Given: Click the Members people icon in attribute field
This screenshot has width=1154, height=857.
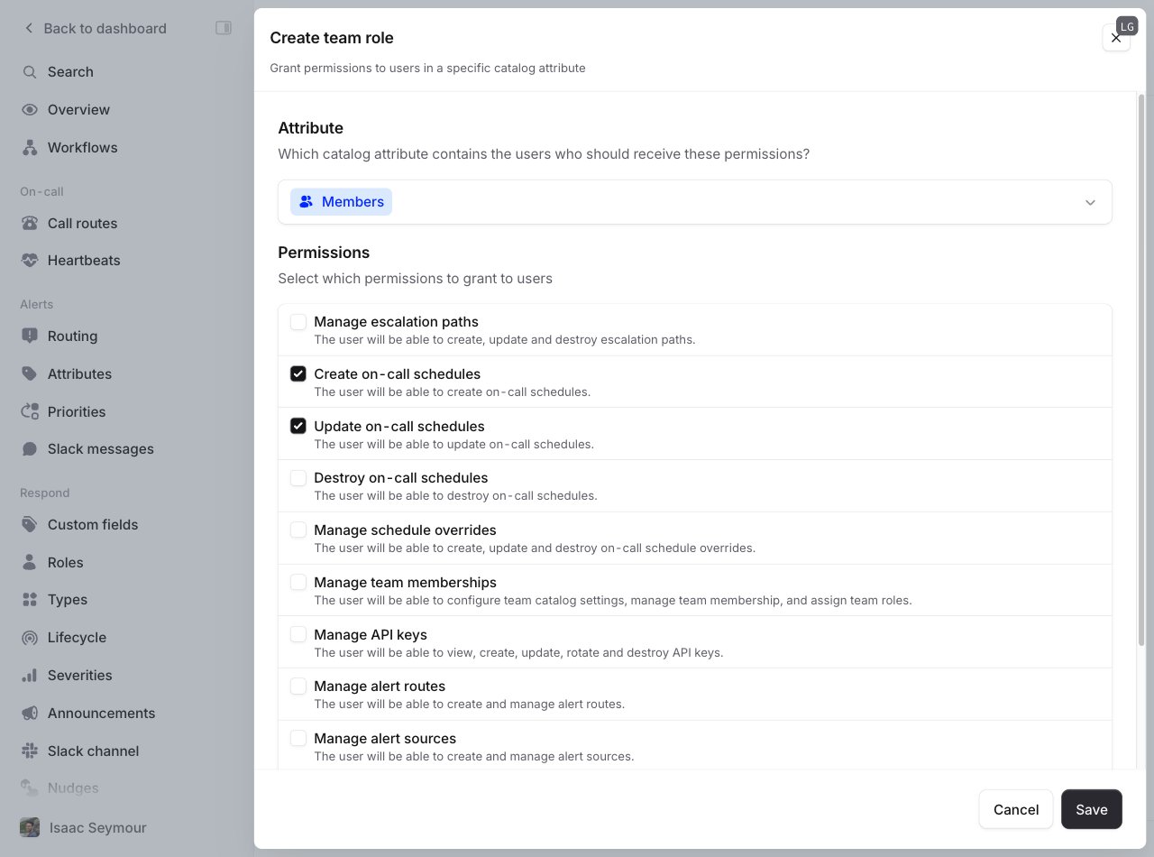Looking at the screenshot, I should coord(307,202).
